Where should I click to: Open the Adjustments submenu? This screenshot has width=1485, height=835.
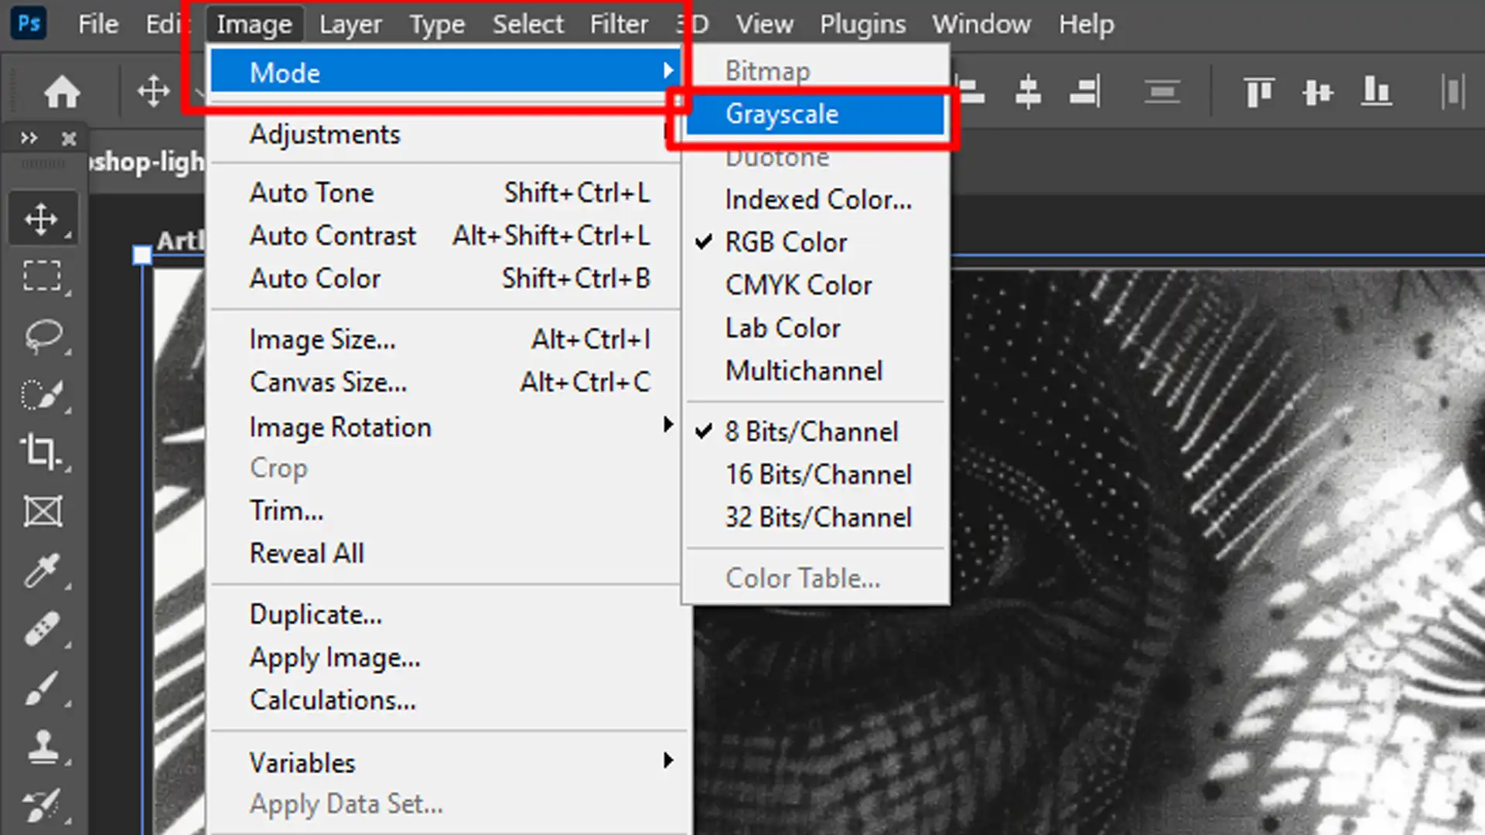click(x=325, y=134)
